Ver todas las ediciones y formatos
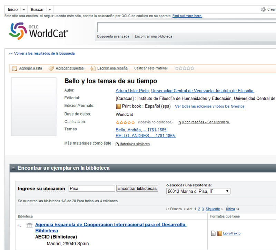 click(x=209, y=107)
